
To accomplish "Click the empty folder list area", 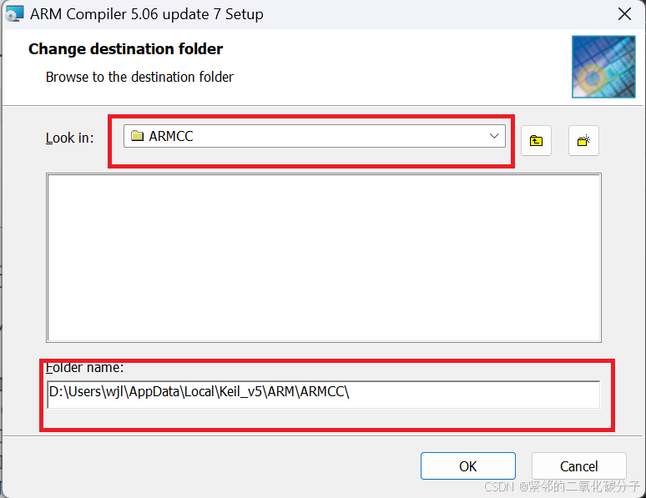I will click(323, 258).
